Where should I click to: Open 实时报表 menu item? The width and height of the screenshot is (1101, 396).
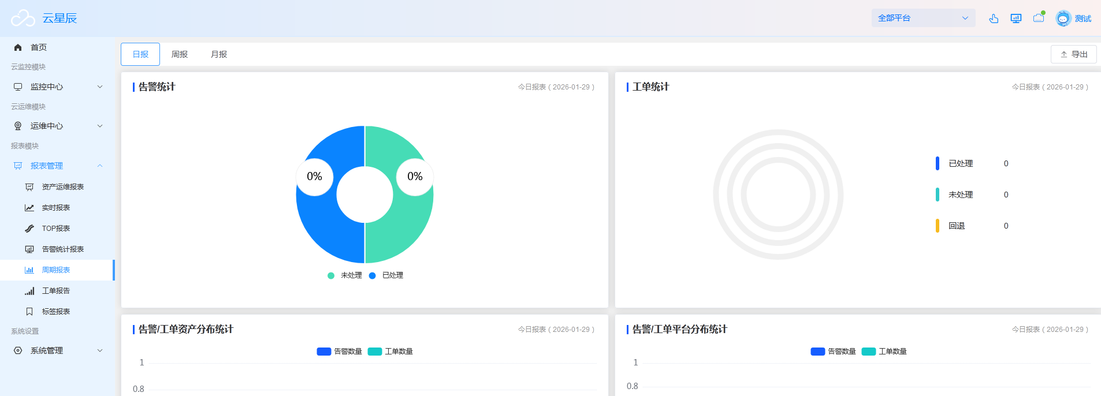[57, 208]
